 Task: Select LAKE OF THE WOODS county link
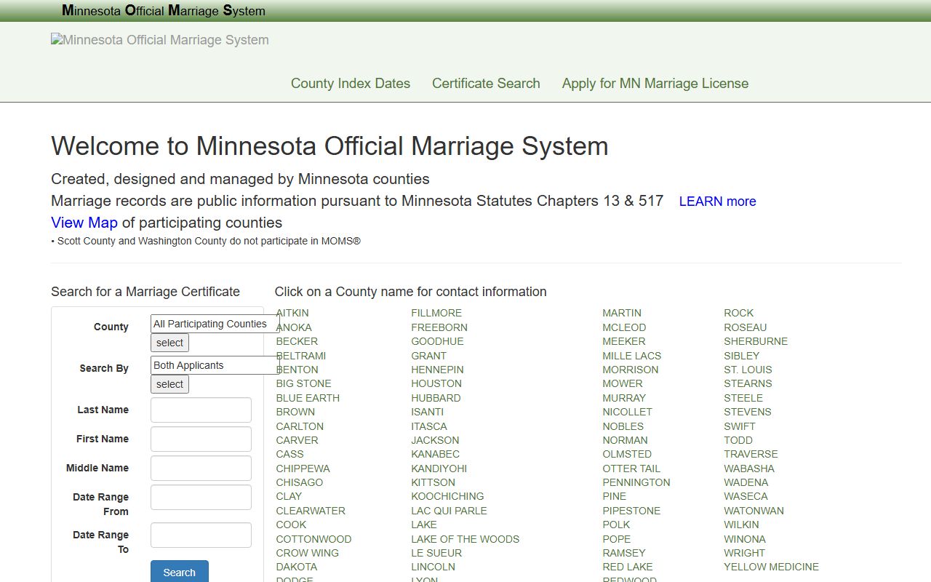465,539
